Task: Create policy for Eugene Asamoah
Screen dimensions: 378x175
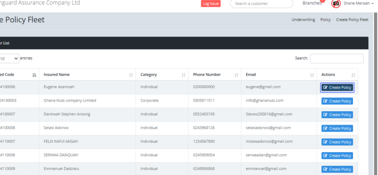Action: [x=337, y=87]
